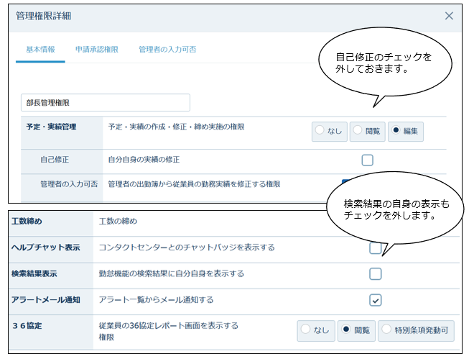Image resolution: width=469 pixels, height=359 pixels.
Task: Click the 管理権限詳細 dialog title
Action: 44,16
